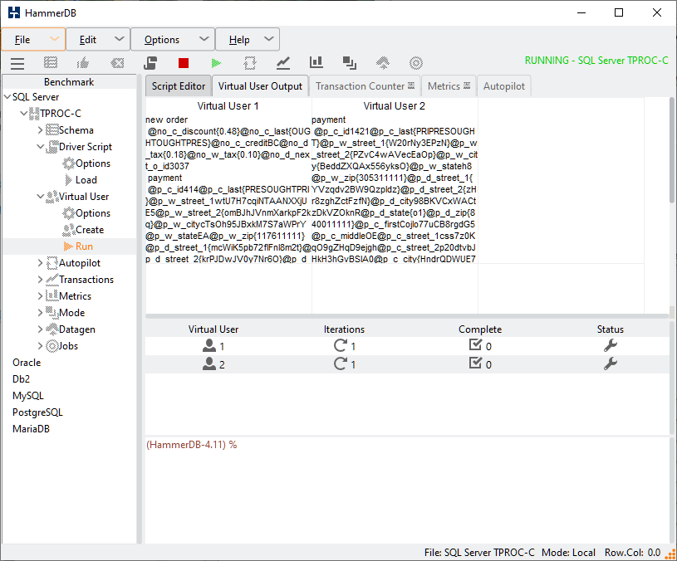The height and width of the screenshot is (561, 677).
Task: Collapse the Virtual User tree node
Action: [40, 197]
